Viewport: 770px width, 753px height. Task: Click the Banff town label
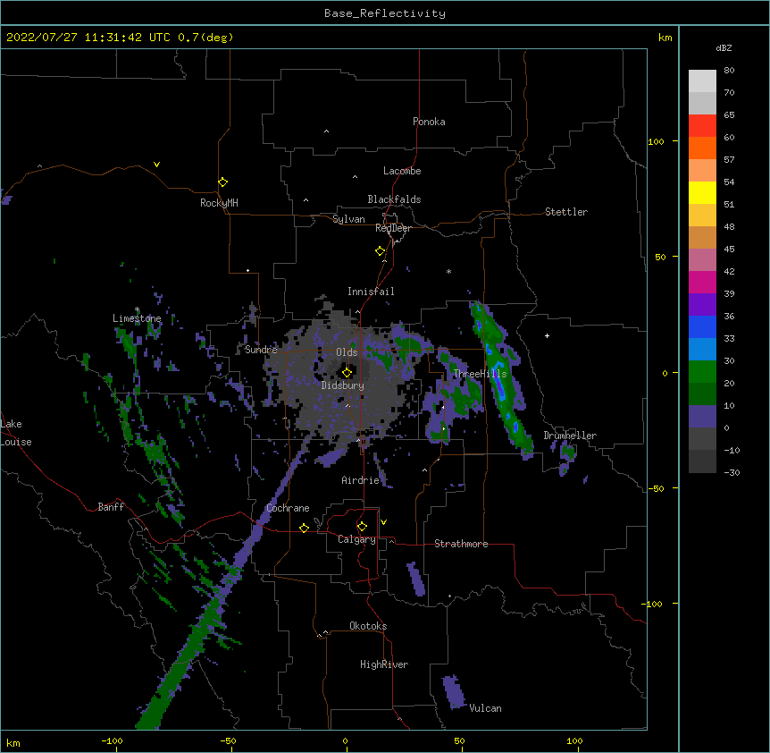point(111,507)
